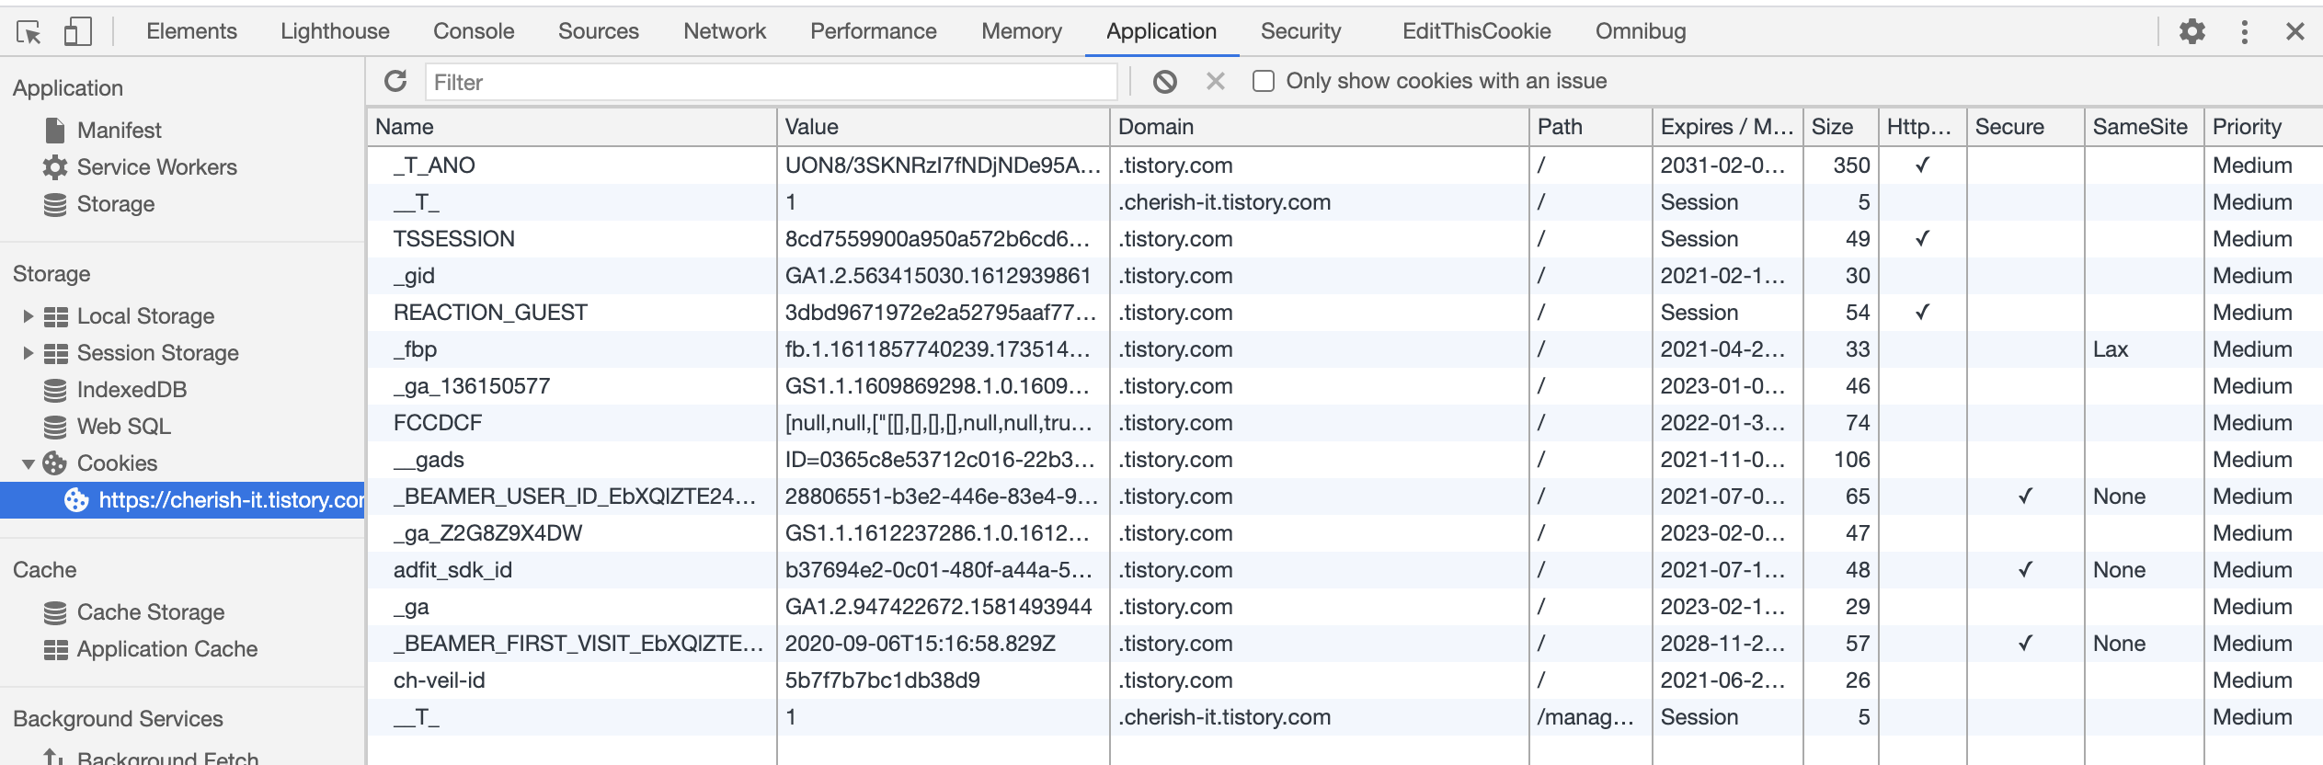The height and width of the screenshot is (765, 2323).
Task: Click the cookie Filter input field
Action: coord(771,82)
